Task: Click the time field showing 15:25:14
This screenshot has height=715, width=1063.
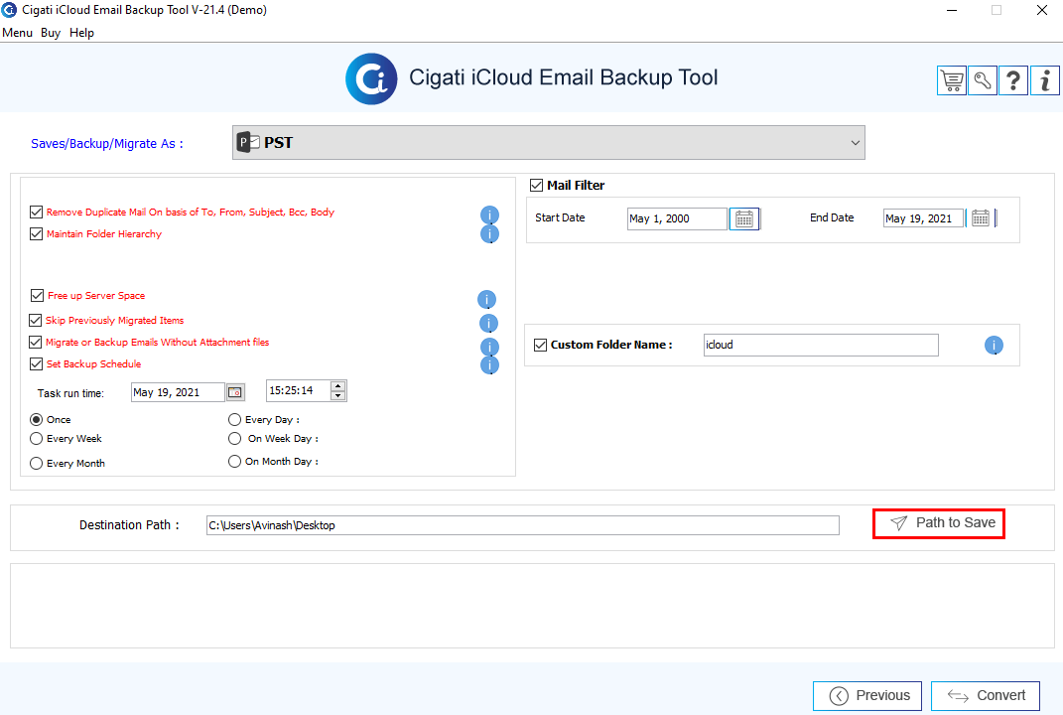Action: (299, 390)
